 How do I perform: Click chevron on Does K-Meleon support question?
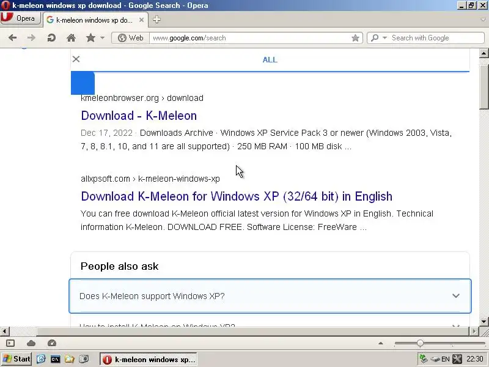click(455, 296)
